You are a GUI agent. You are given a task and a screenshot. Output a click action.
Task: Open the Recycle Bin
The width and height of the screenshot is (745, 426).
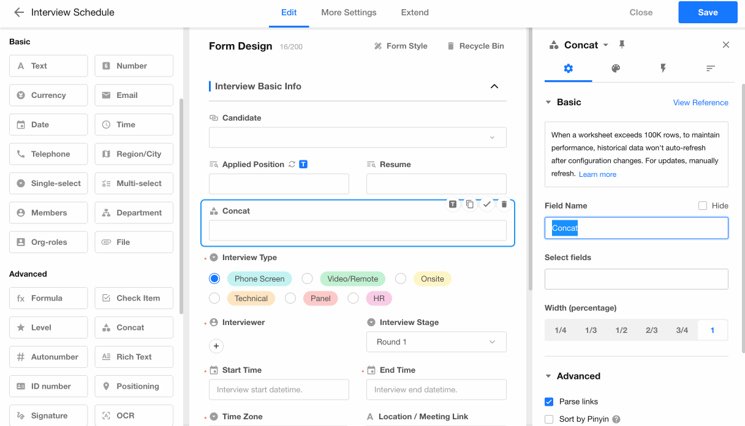pyautogui.click(x=475, y=46)
